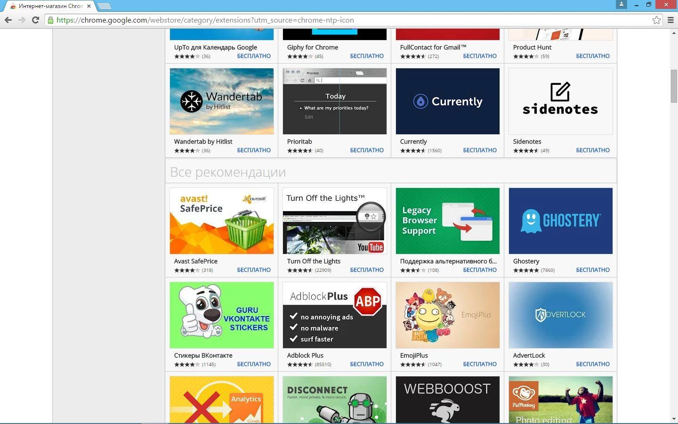Open the Currently extension image
The height and width of the screenshot is (424, 678).
(448, 101)
